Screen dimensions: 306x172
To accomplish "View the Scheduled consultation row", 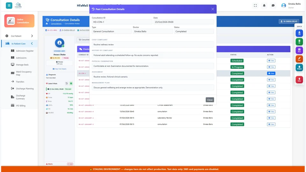I will click(x=271, y=61).
